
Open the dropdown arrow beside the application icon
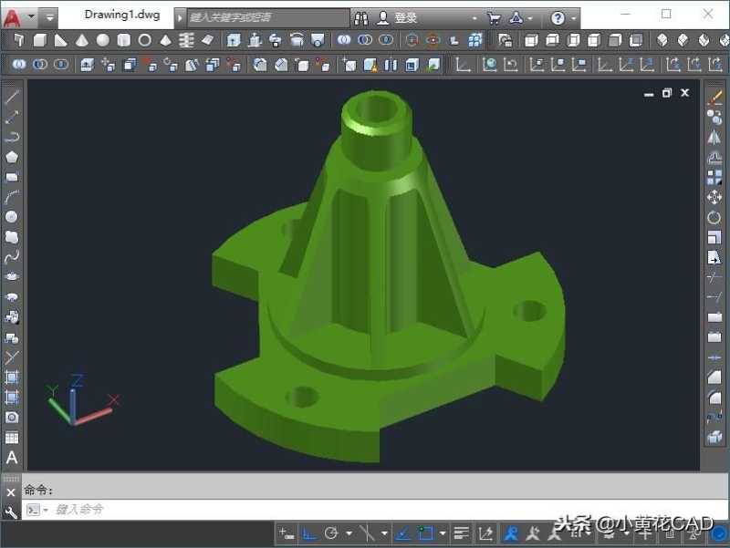tap(30, 15)
